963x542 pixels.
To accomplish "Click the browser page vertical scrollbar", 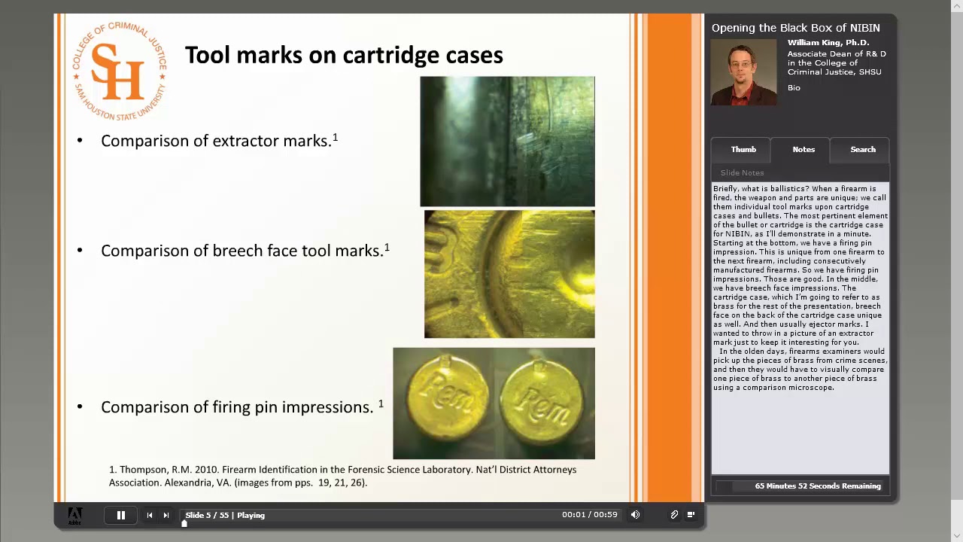I will click(x=956, y=271).
